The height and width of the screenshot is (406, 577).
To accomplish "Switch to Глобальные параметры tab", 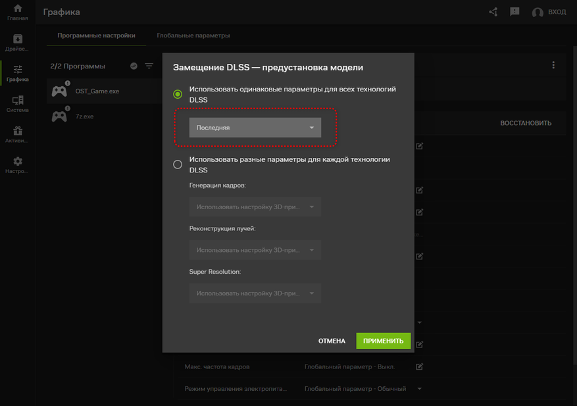I will click(193, 36).
